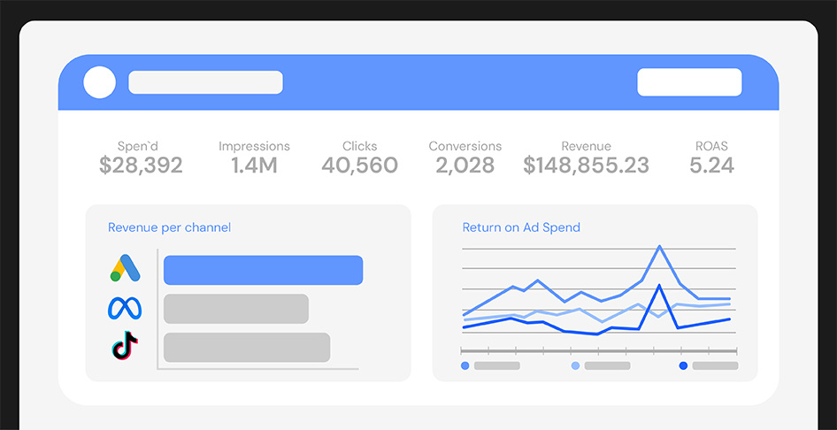Click the Return on Ad Spend heading

point(521,227)
